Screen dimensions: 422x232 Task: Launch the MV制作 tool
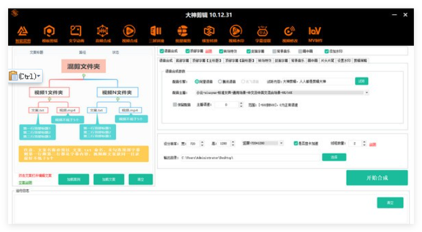[315, 34]
